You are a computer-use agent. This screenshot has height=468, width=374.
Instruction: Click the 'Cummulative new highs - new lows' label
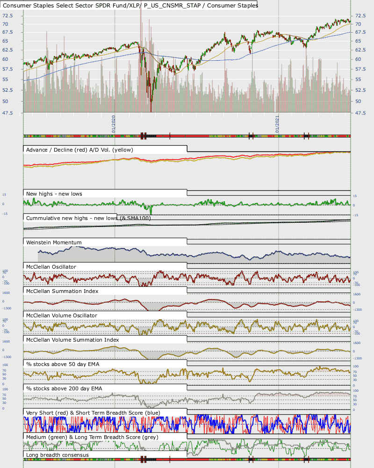[72, 218]
